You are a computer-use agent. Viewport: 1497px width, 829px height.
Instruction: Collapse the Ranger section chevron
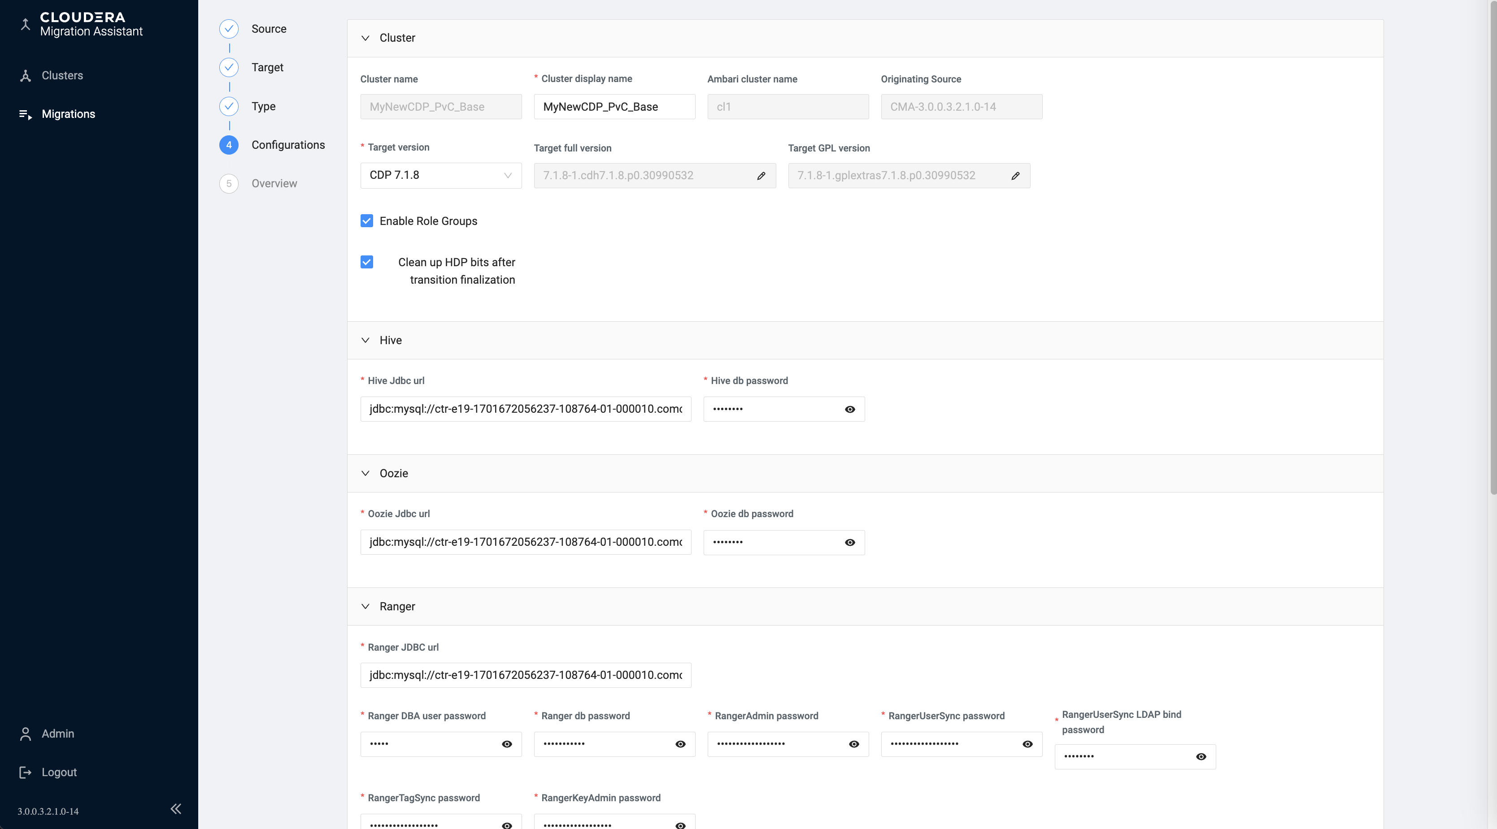[x=366, y=606]
